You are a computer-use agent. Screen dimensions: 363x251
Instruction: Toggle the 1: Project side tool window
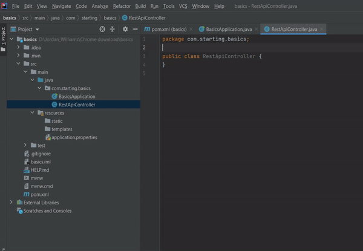click(x=3, y=39)
